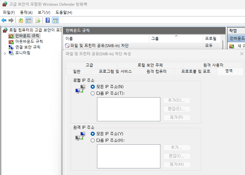Image resolution: width=245 pixels, height=175 pixels.
Task: Select 인바운드 규칙 in the tree
Action: click(27, 36)
